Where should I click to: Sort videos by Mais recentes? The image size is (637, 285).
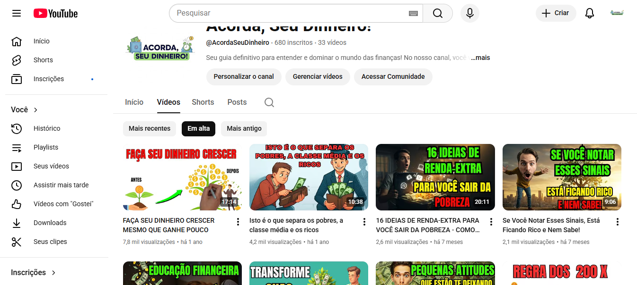(150, 128)
